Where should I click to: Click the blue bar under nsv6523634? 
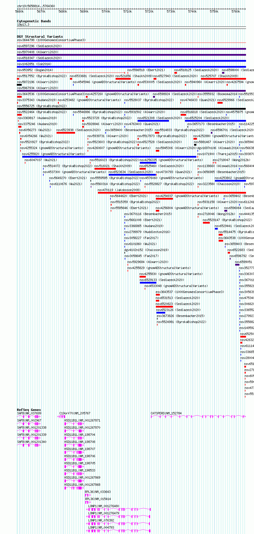tap(132, 175)
